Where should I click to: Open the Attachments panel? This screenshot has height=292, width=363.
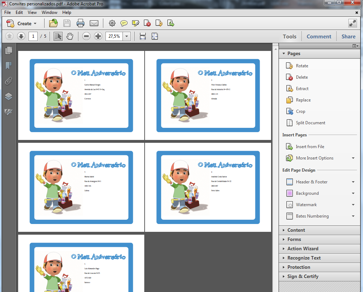point(8,81)
